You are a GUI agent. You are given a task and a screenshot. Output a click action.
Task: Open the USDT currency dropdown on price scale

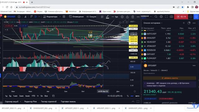(x=133, y=21)
